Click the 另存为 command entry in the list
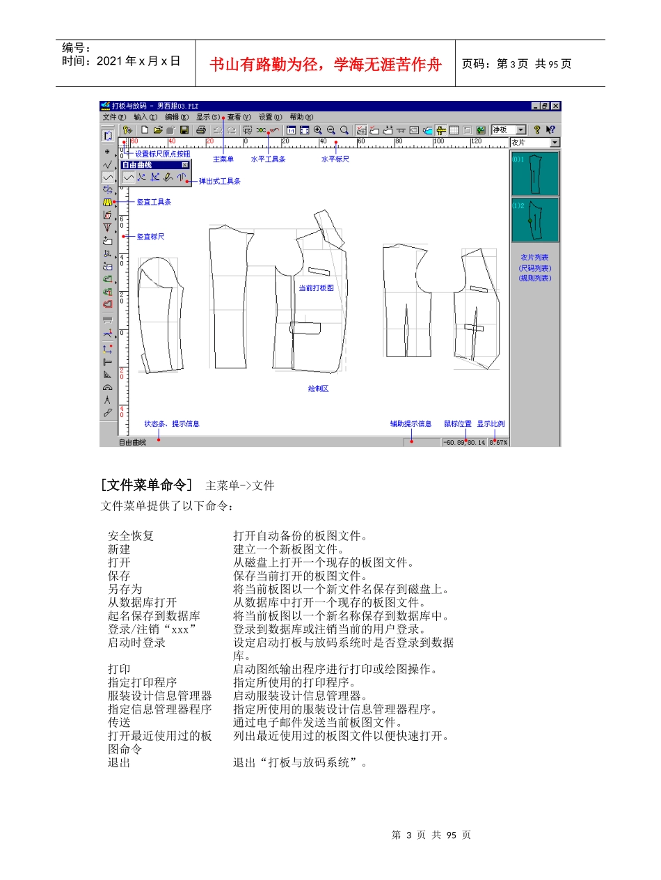The height and width of the screenshot is (880, 661). click(125, 589)
